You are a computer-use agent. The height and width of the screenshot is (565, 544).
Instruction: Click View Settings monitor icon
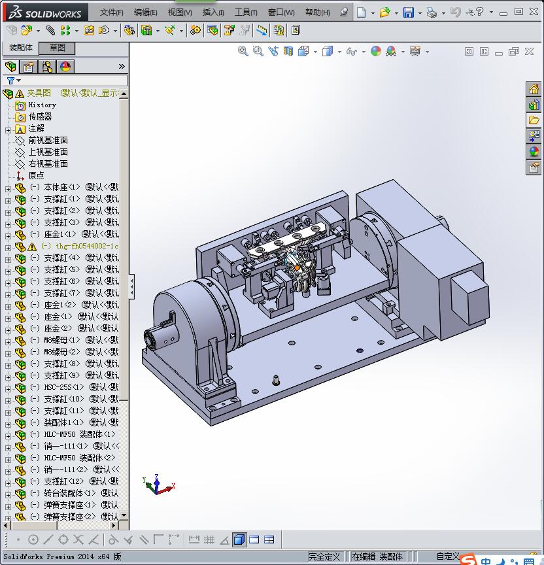415,52
